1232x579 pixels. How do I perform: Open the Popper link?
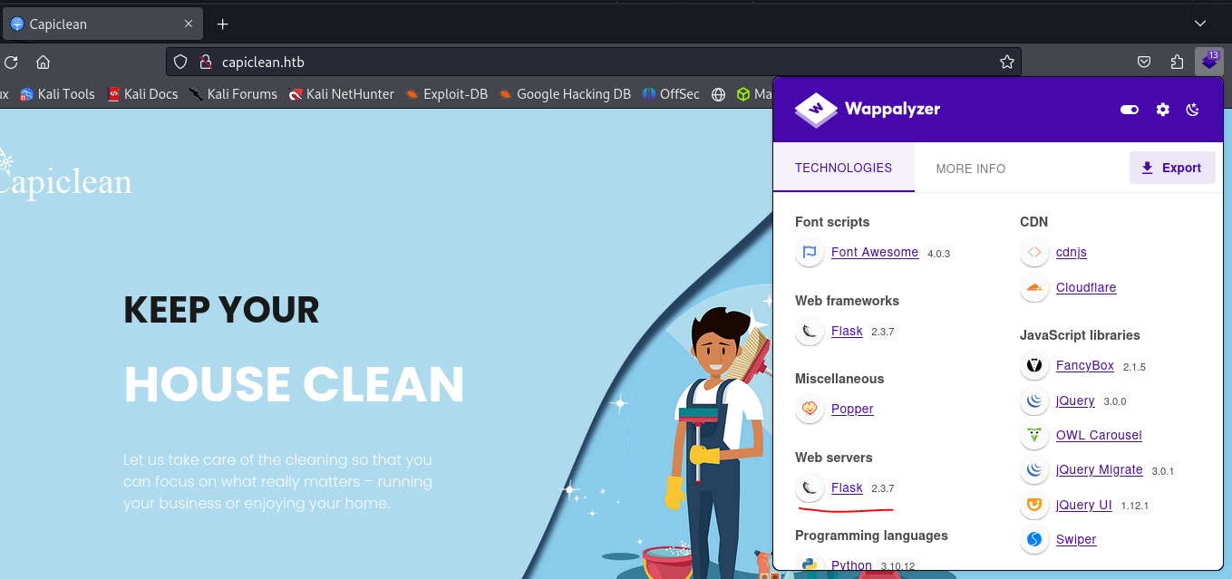(x=852, y=409)
